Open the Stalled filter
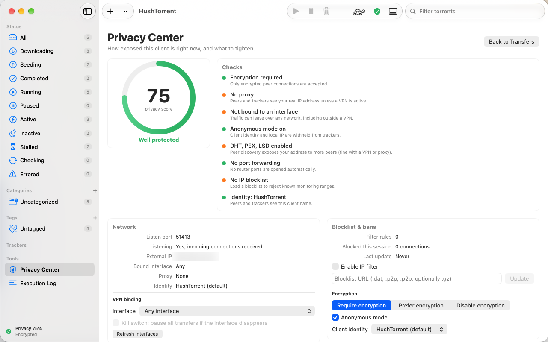The image size is (548, 342). coord(50,147)
